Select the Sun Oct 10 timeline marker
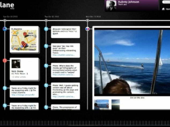Image resolution: width=170 pixels, height=127 pixels. [5, 20]
